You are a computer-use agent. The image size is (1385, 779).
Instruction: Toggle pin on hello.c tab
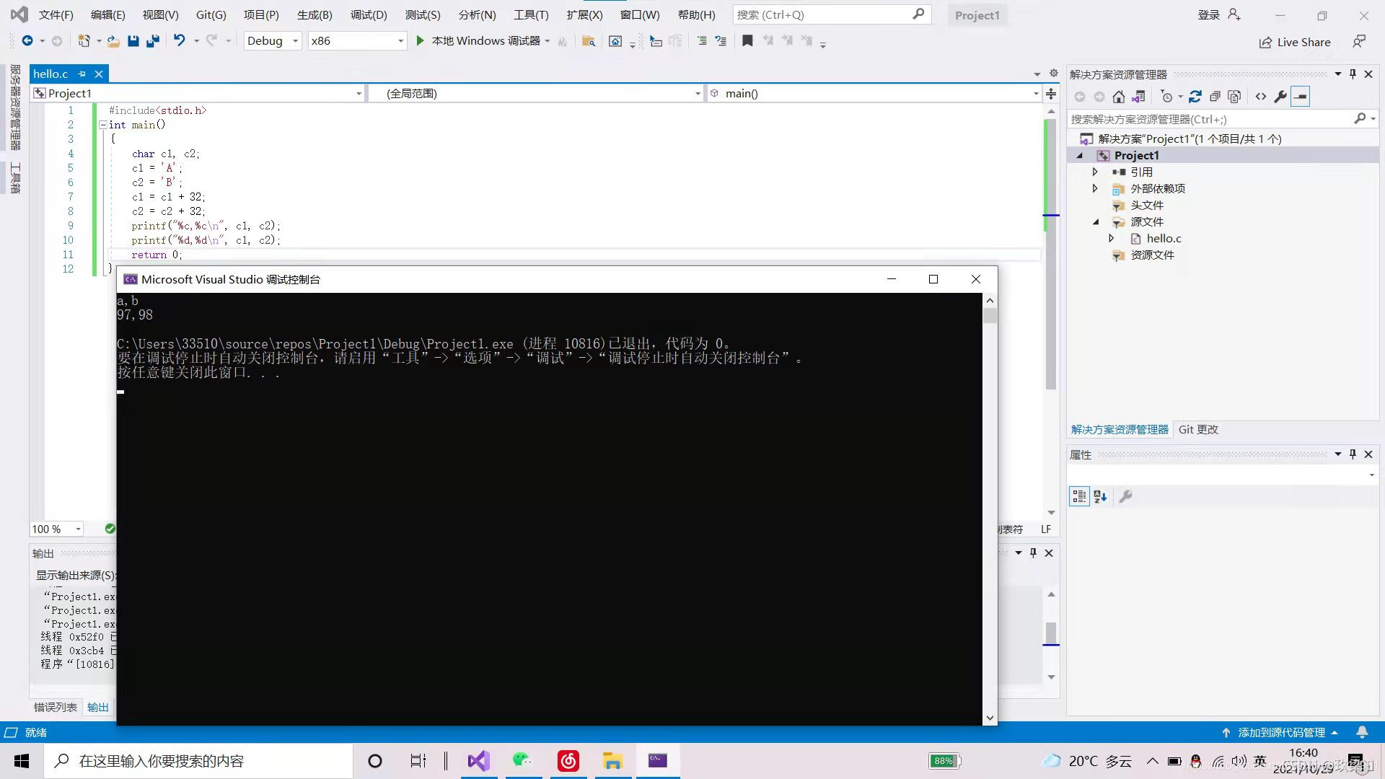pos(82,74)
